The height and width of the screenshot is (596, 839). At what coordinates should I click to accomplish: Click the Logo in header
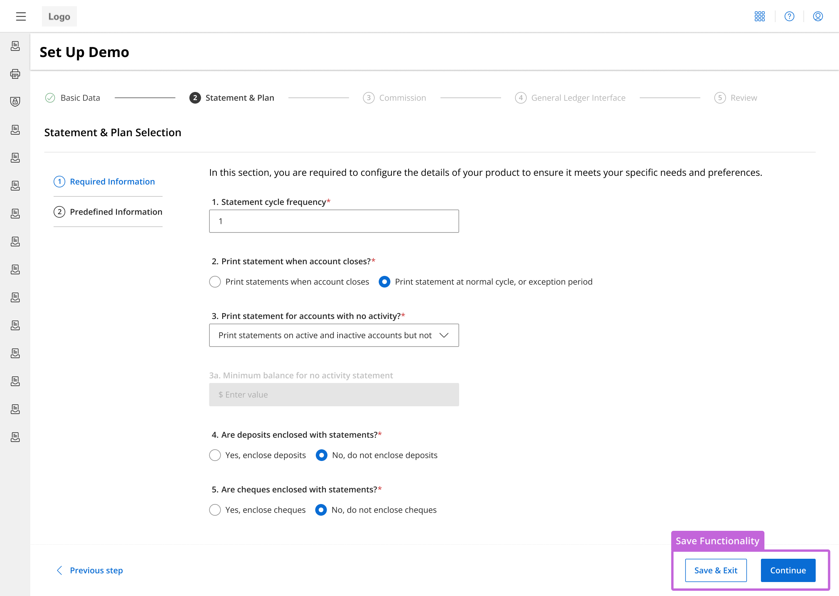coord(59,16)
